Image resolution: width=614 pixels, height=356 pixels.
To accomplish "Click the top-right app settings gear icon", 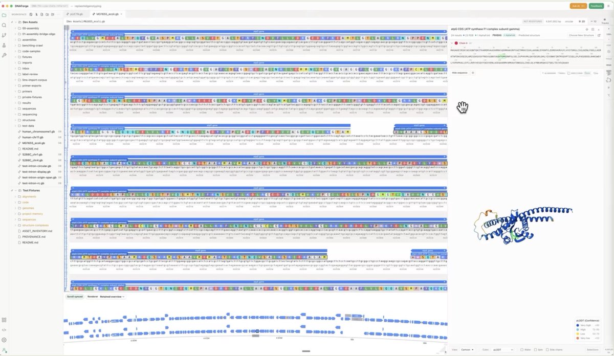I will (609, 6).
